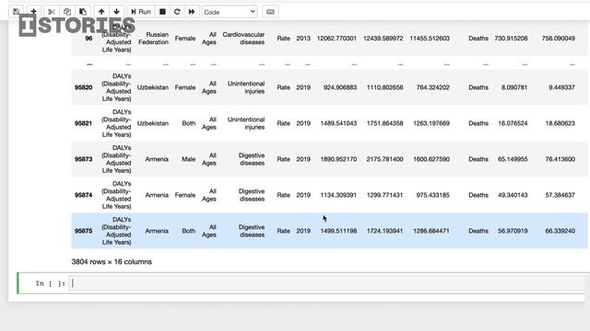Click the value 66.339240
This screenshot has height=331, width=590.
(x=560, y=231)
